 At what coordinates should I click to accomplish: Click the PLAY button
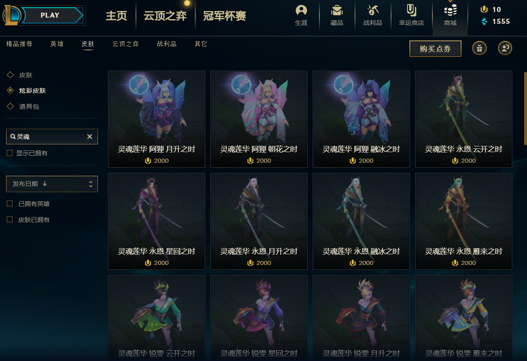(50, 16)
